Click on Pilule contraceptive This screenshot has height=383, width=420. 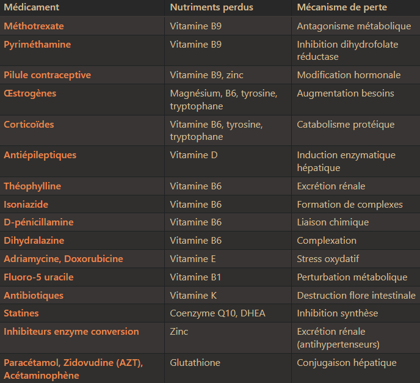coord(47,75)
